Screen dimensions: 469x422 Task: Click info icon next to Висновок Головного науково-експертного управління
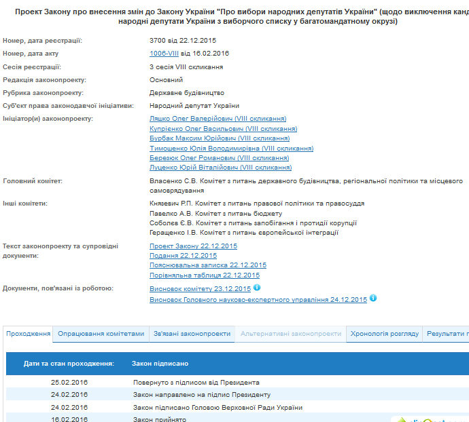(x=373, y=298)
